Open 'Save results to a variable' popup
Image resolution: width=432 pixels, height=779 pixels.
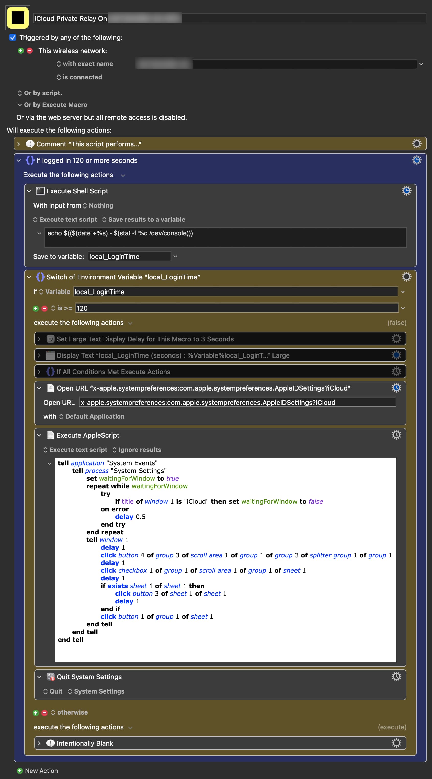143,220
